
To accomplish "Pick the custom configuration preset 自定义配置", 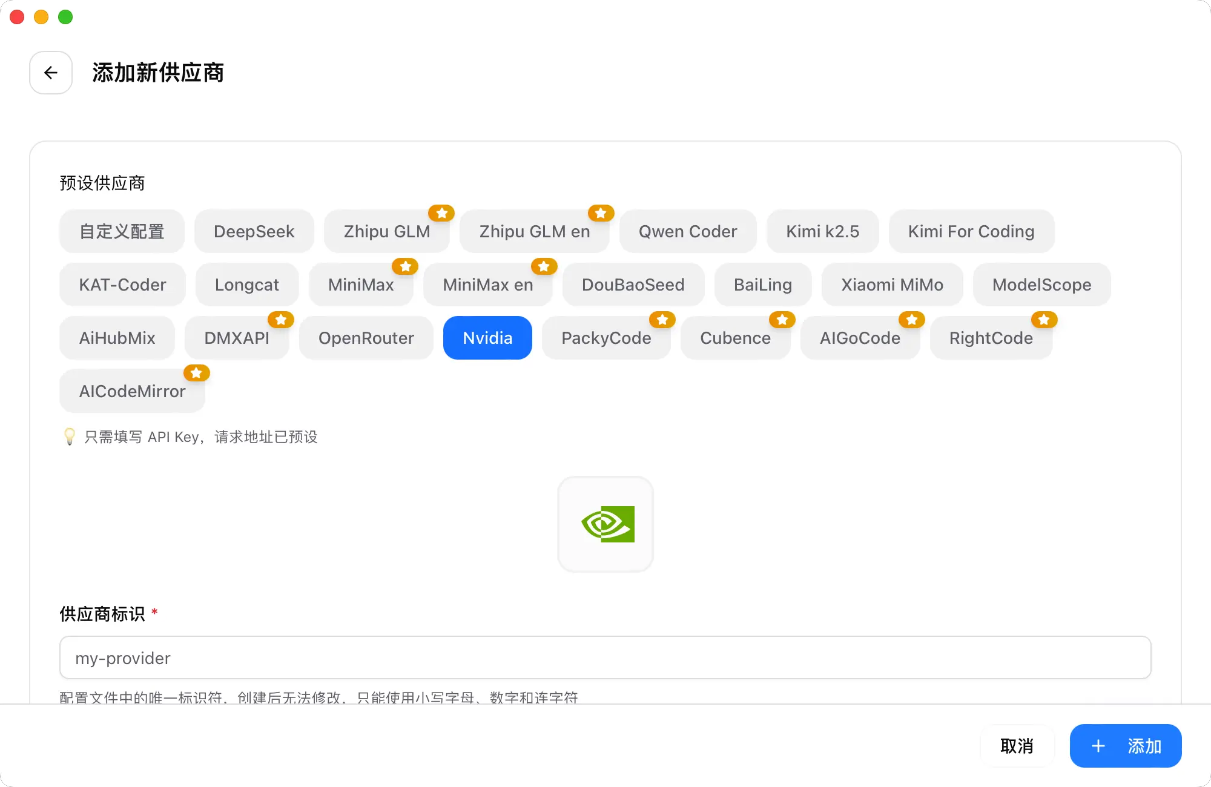I will point(122,231).
